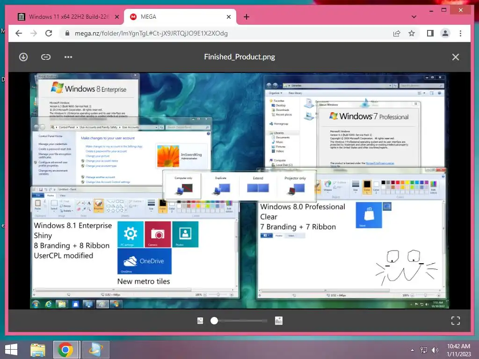Open the taskbar app next to Chrome
This screenshot has height=359, width=479.
[95, 350]
